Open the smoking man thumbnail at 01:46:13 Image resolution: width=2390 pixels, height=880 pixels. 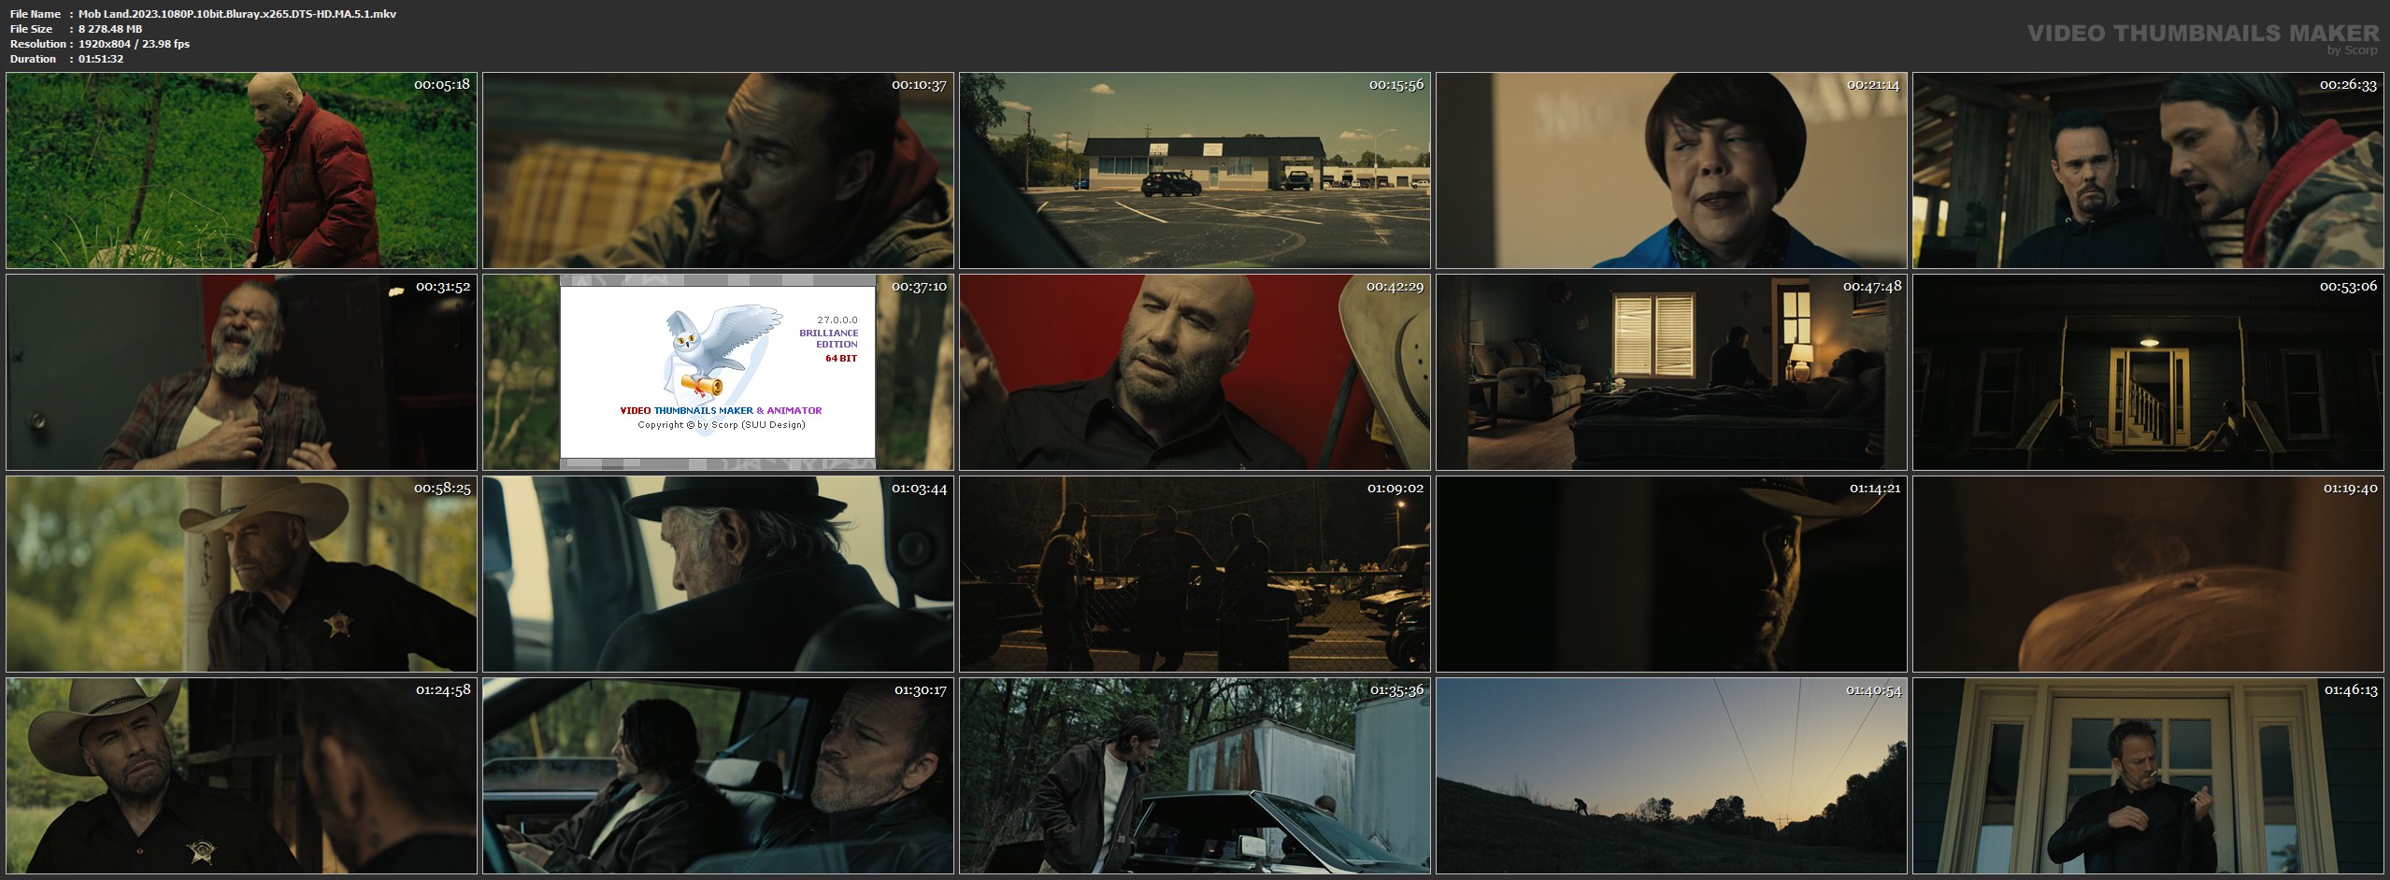coord(2147,775)
